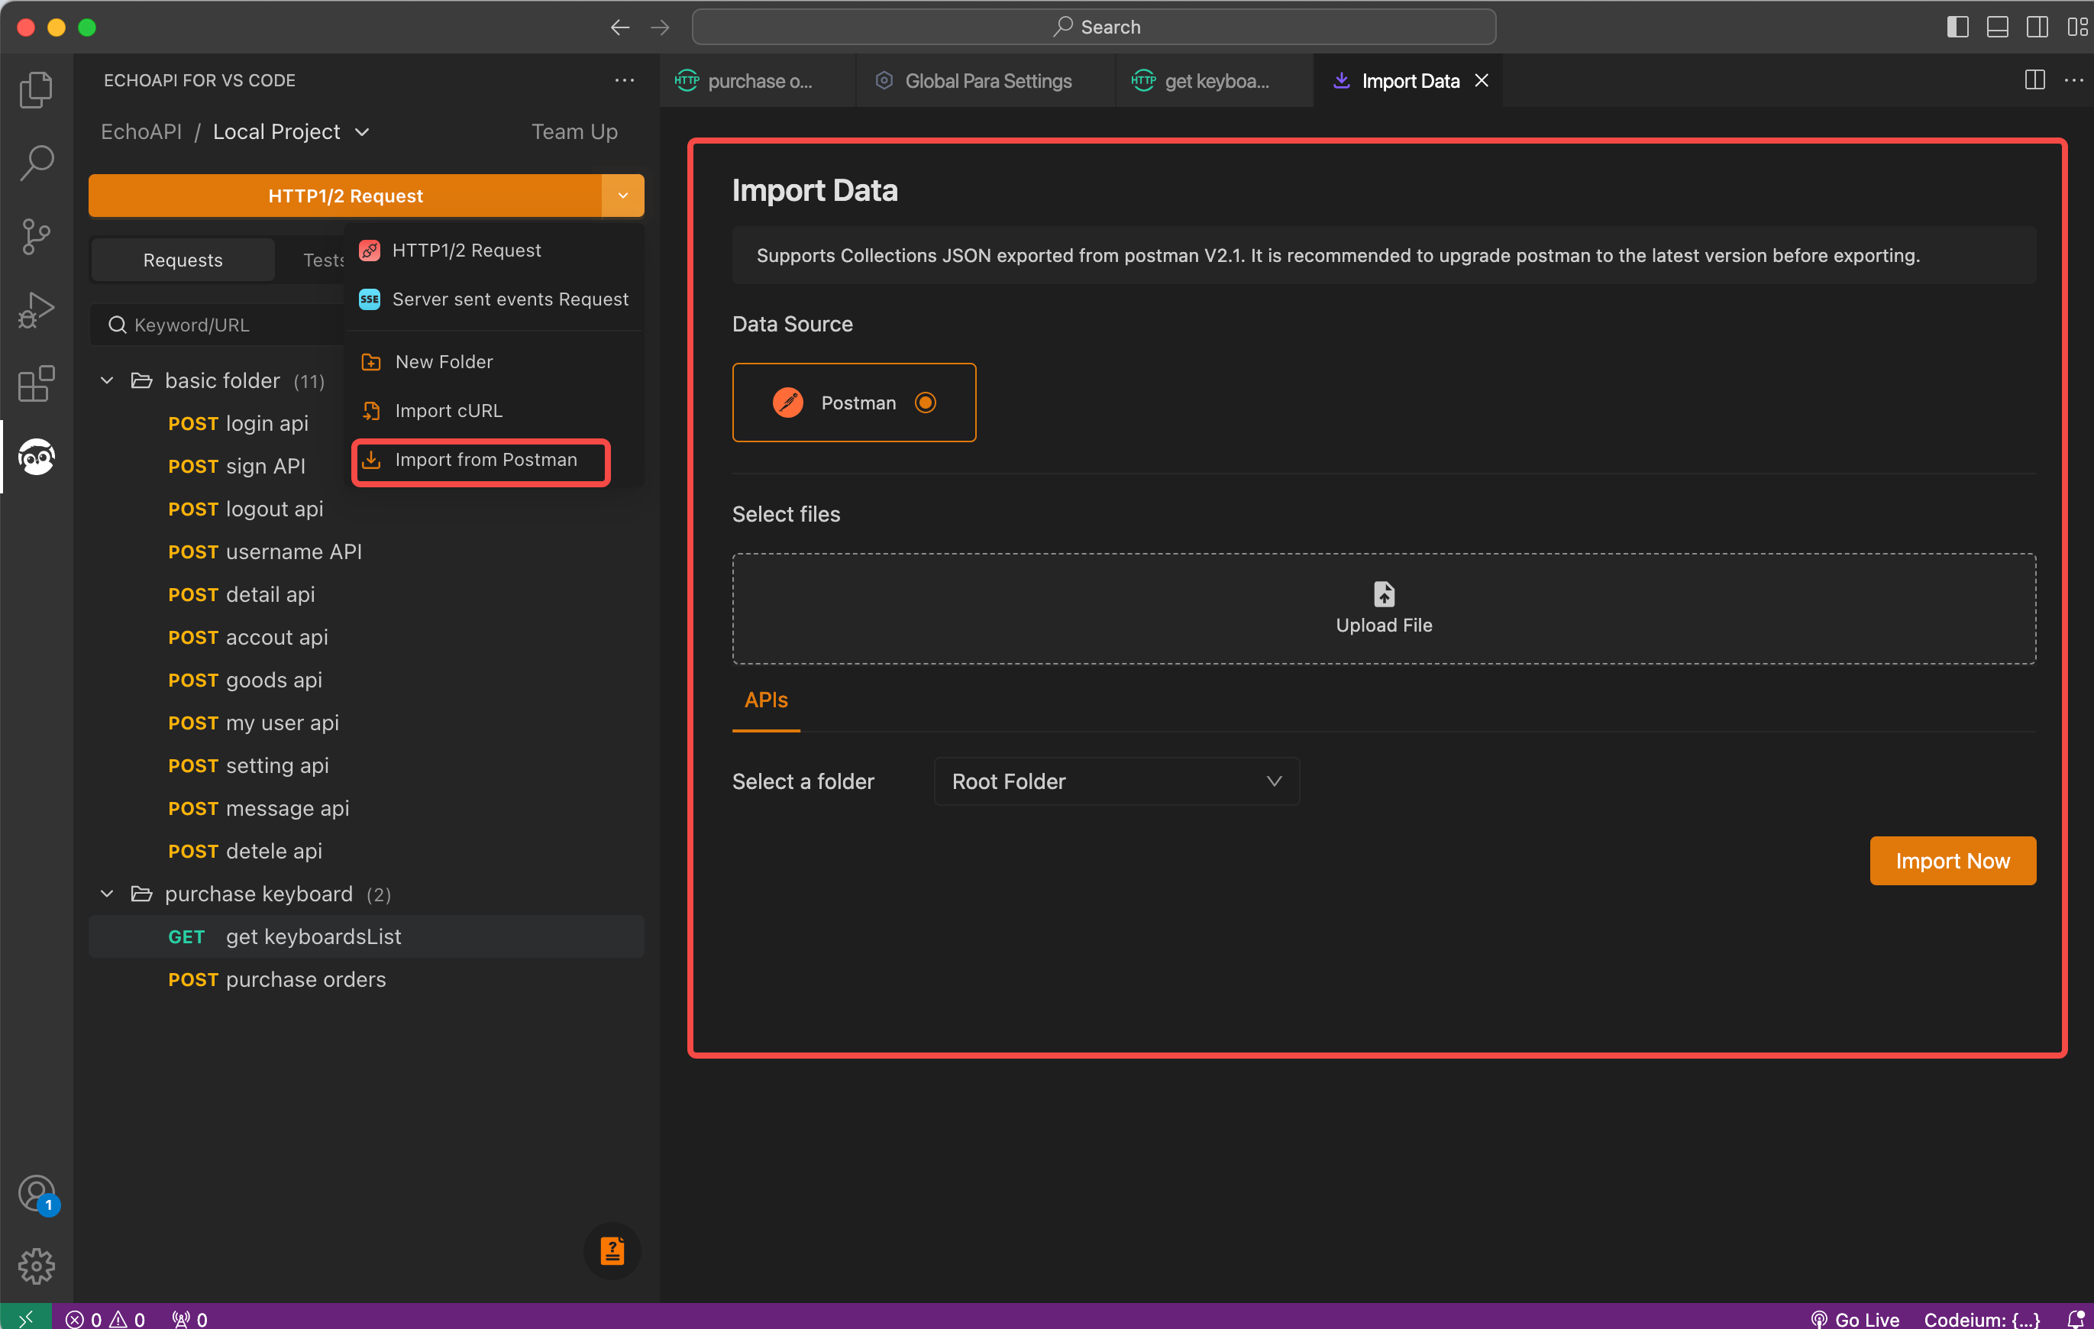
Task: Select the EchoAPI owl icon in activity bar
Action: tap(37, 457)
